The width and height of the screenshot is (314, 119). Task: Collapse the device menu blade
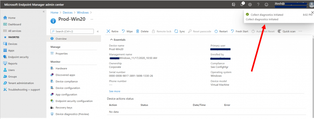[x=98, y=31]
